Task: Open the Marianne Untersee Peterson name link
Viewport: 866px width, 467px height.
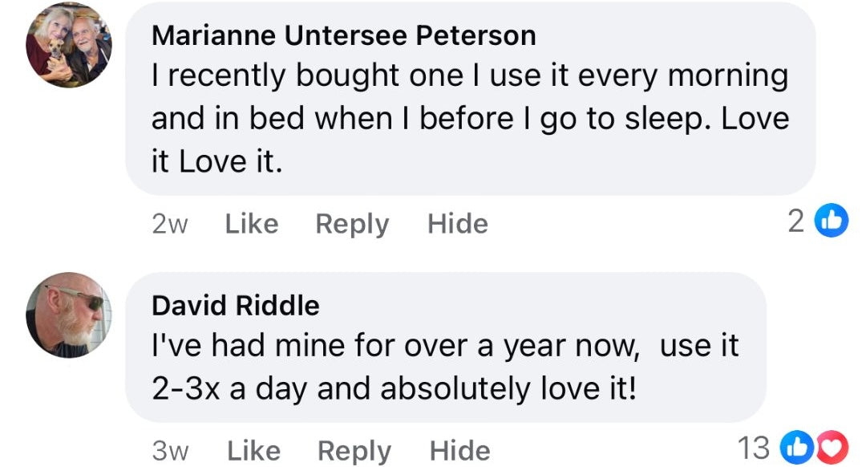Action: (343, 35)
